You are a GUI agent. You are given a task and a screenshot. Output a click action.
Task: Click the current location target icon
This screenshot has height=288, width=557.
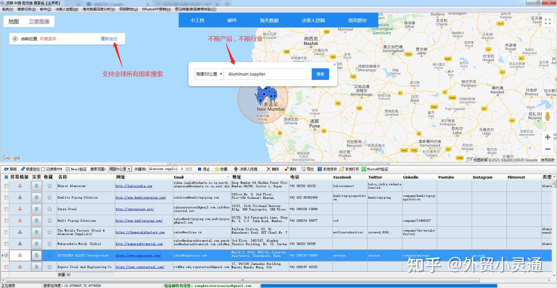tap(15, 39)
